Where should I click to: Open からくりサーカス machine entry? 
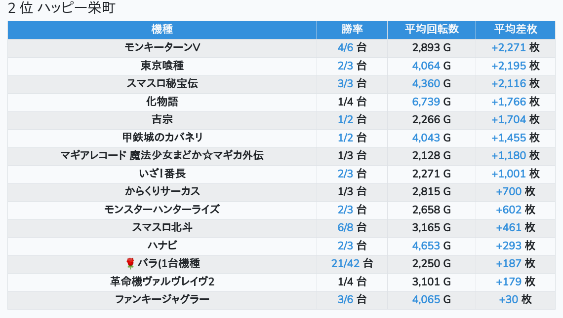pyautogui.click(x=162, y=191)
